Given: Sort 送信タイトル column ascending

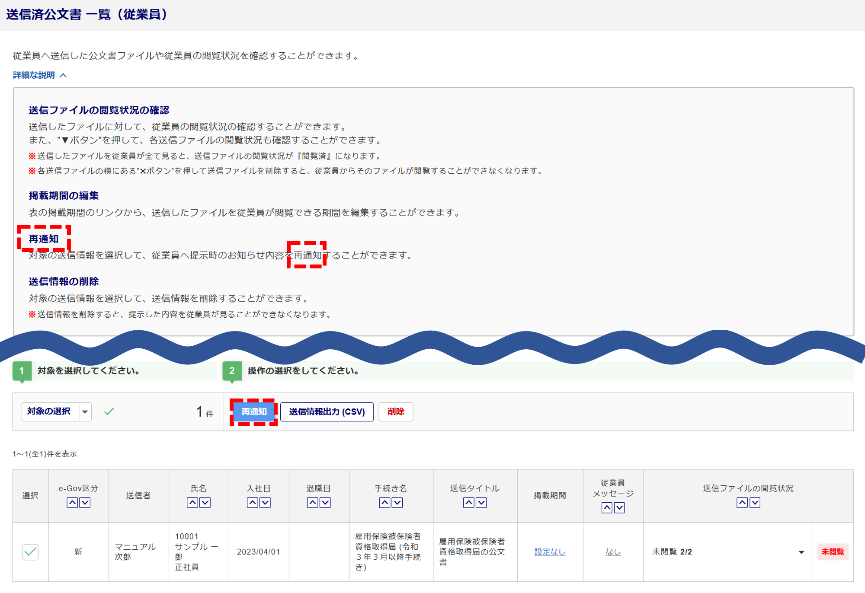Looking at the screenshot, I should click(x=468, y=503).
